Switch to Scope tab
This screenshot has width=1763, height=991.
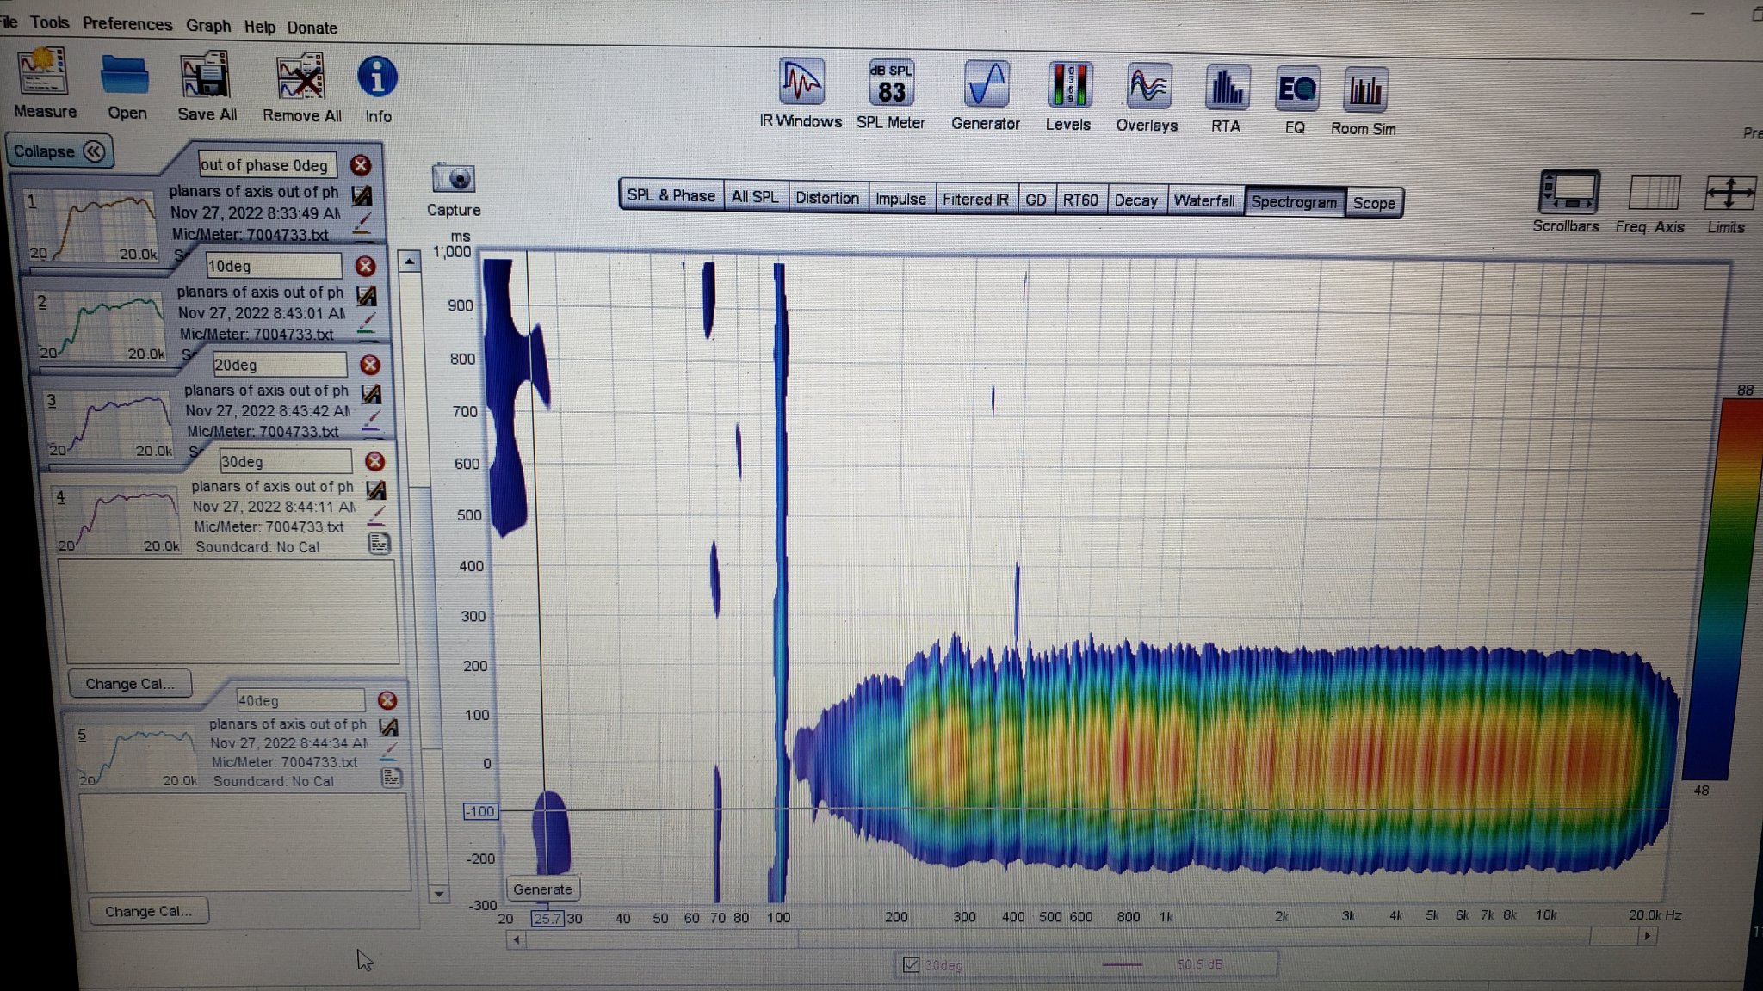pos(1374,203)
